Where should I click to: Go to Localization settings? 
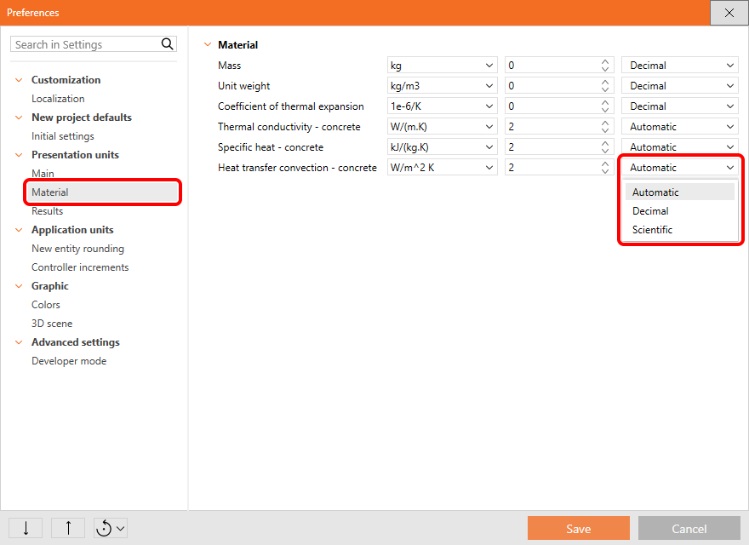pyautogui.click(x=58, y=99)
